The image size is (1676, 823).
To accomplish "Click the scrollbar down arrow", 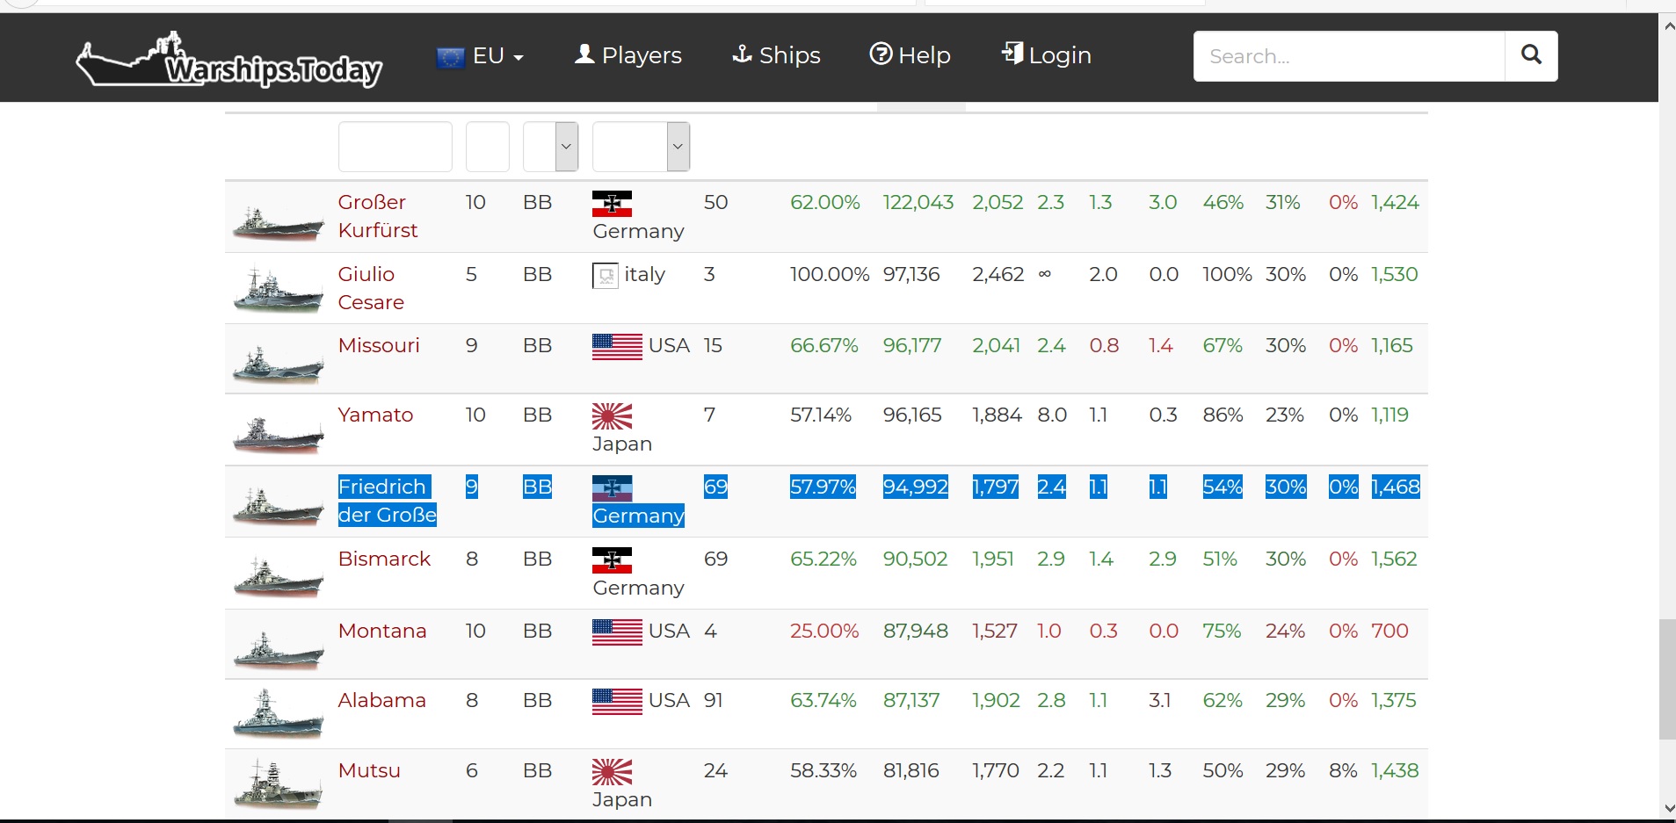I will click(1668, 808).
